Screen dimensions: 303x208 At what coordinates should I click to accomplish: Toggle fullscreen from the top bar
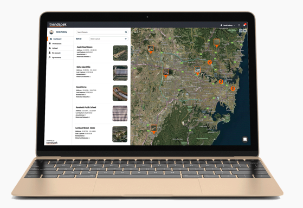pyautogui.click(x=239, y=25)
